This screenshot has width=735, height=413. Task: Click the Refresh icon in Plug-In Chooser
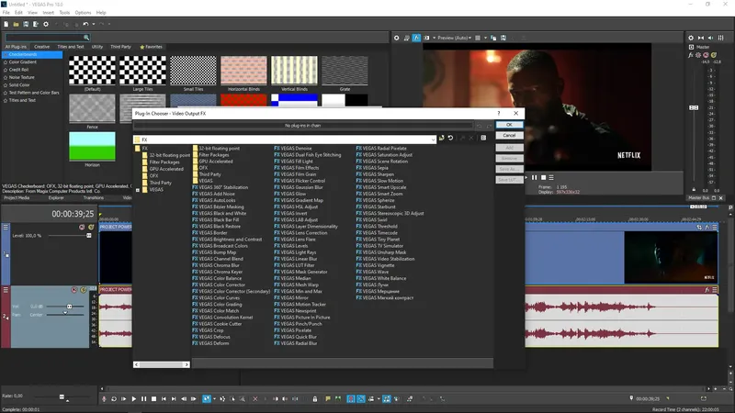point(450,139)
